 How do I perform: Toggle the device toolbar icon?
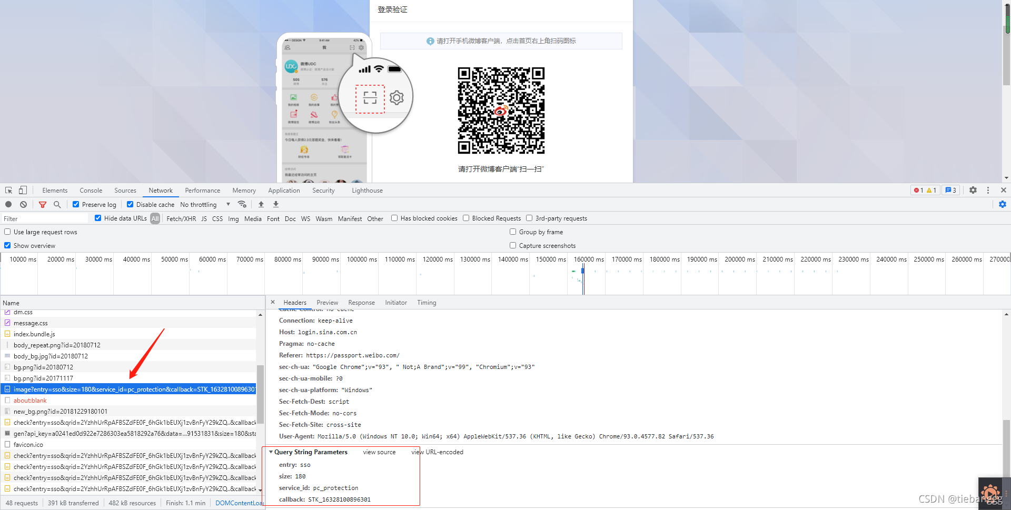[x=23, y=190]
